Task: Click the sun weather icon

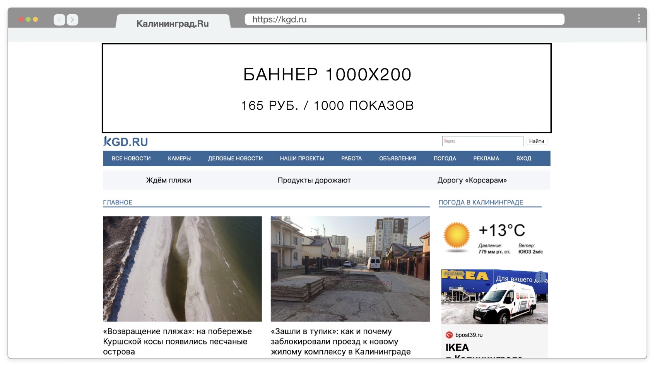Action: click(457, 235)
